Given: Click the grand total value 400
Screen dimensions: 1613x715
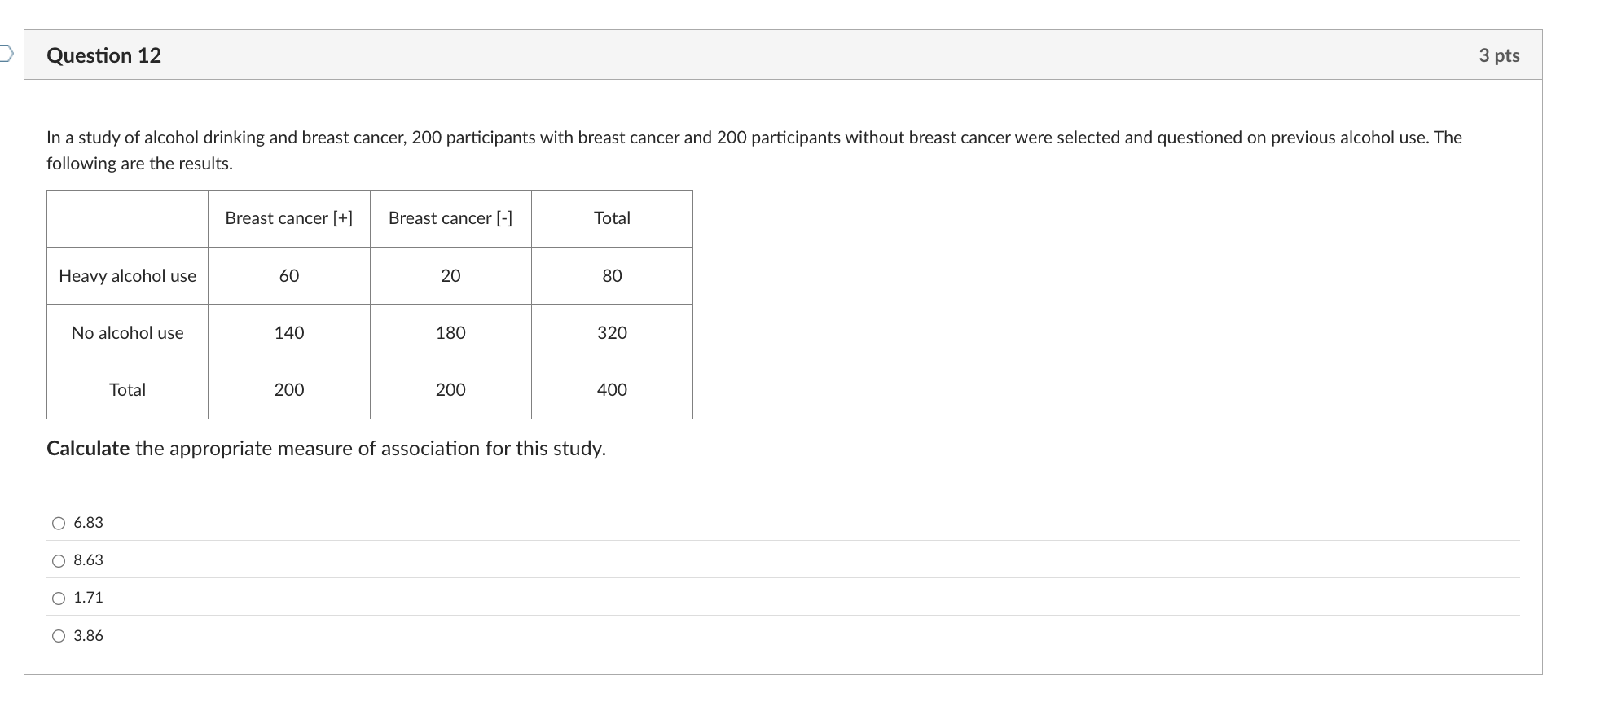Looking at the screenshot, I should pos(612,389).
